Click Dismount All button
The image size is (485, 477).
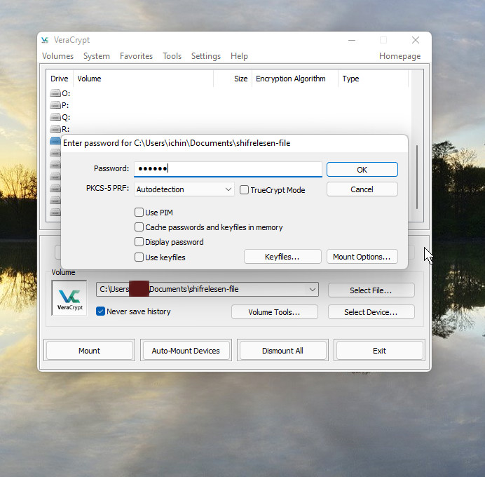[282, 351]
